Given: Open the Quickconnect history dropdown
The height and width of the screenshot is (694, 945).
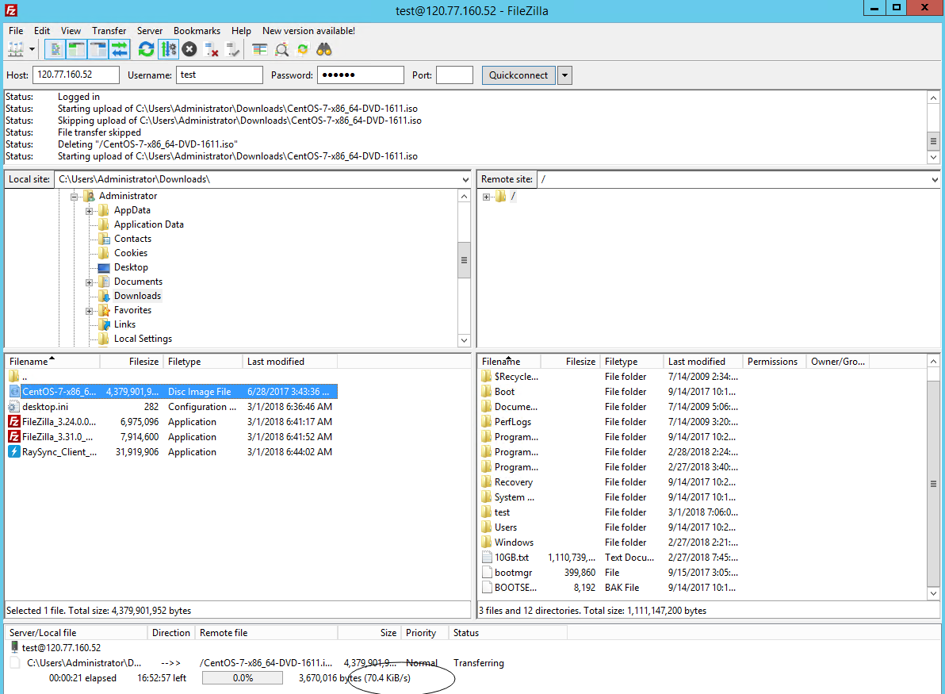Looking at the screenshot, I should (x=564, y=75).
